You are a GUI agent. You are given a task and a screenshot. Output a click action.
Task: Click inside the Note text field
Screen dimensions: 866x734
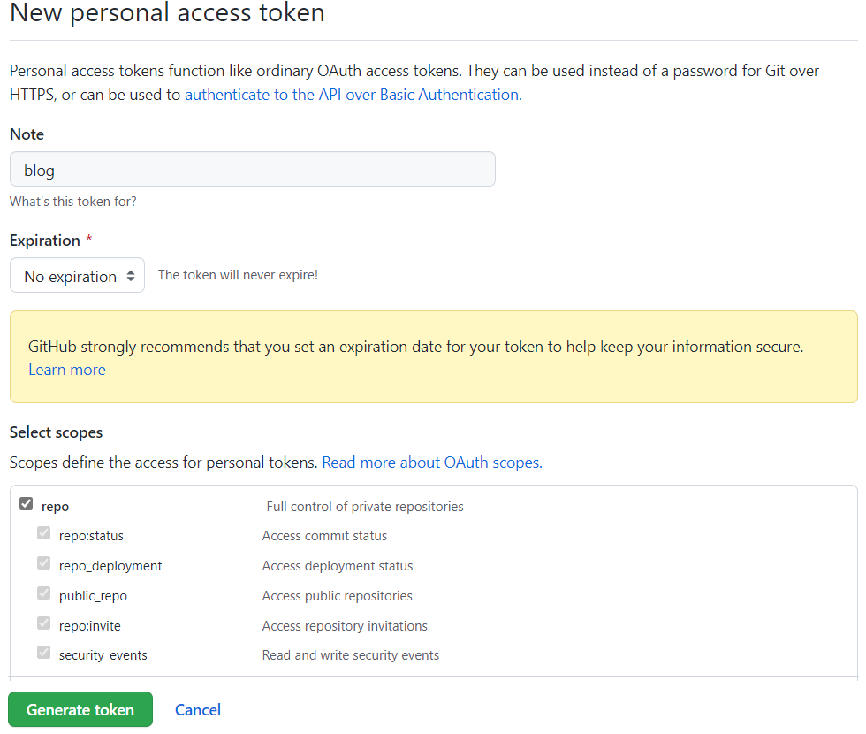point(252,169)
